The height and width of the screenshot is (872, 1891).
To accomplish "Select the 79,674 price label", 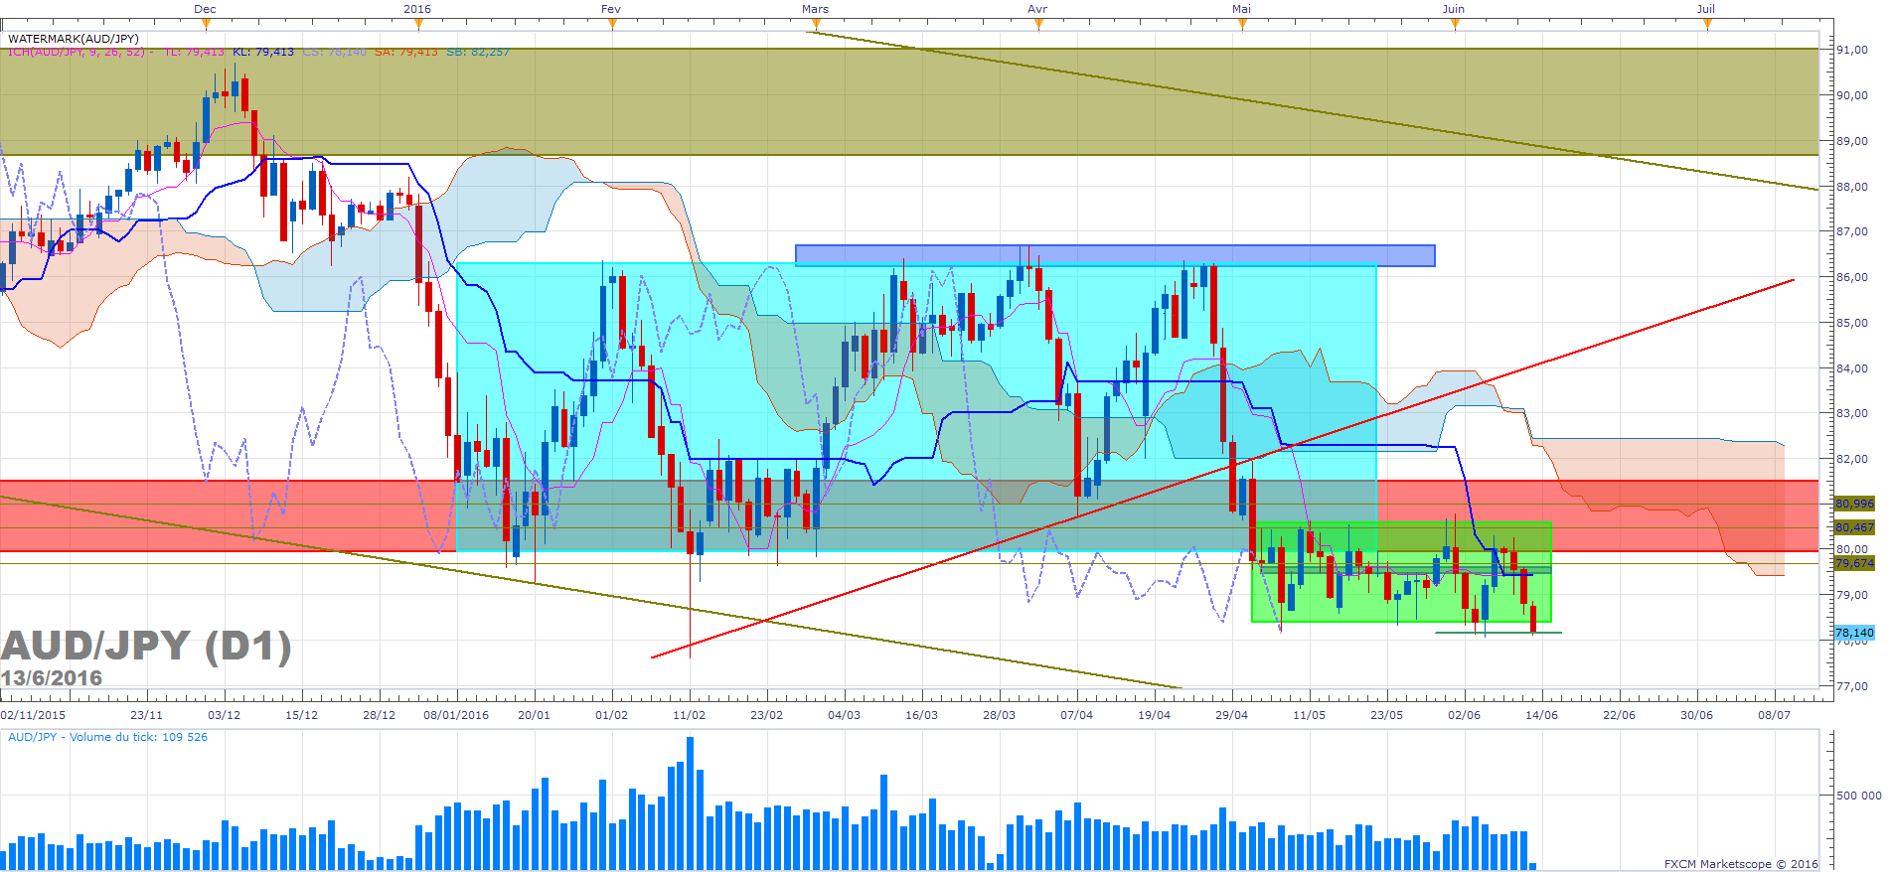I will [x=1854, y=563].
